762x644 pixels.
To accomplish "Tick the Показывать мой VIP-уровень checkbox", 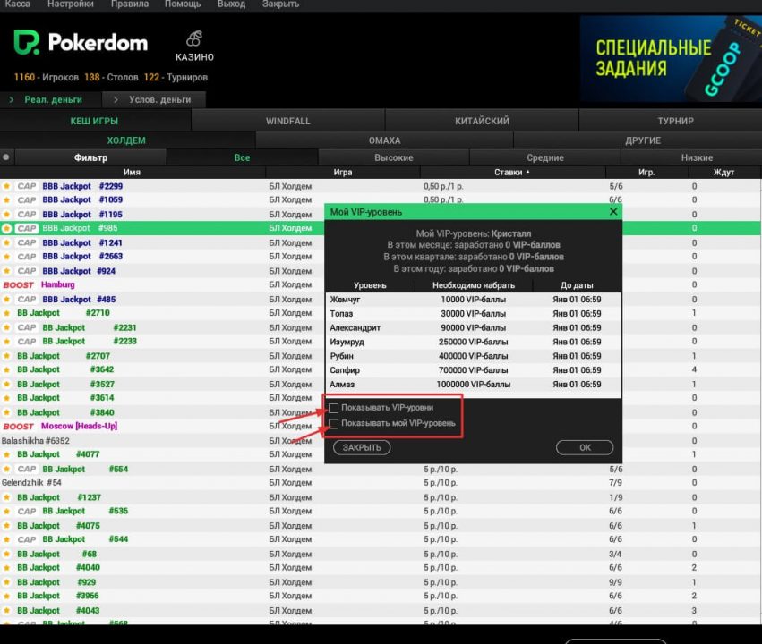I will pyautogui.click(x=334, y=423).
